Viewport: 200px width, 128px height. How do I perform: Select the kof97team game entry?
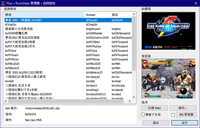(x=12, y=55)
